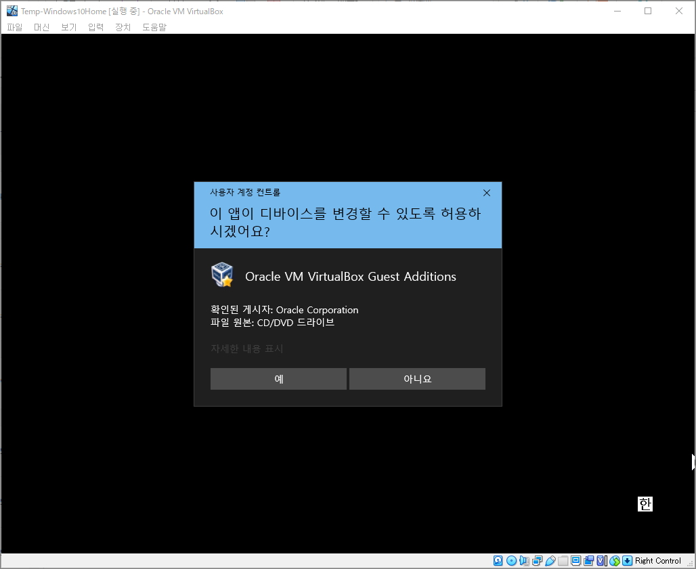The width and height of the screenshot is (696, 569).
Task: Click the 예 (Yes) button
Action: pos(278,379)
